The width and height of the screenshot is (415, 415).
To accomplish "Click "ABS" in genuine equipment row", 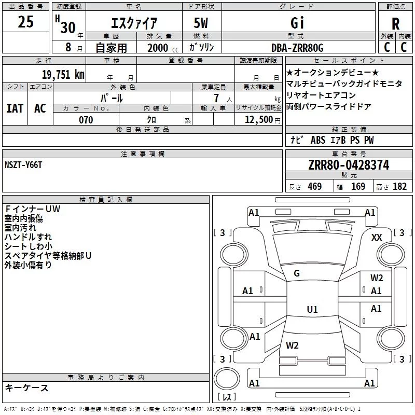I will click(x=318, y=140).
